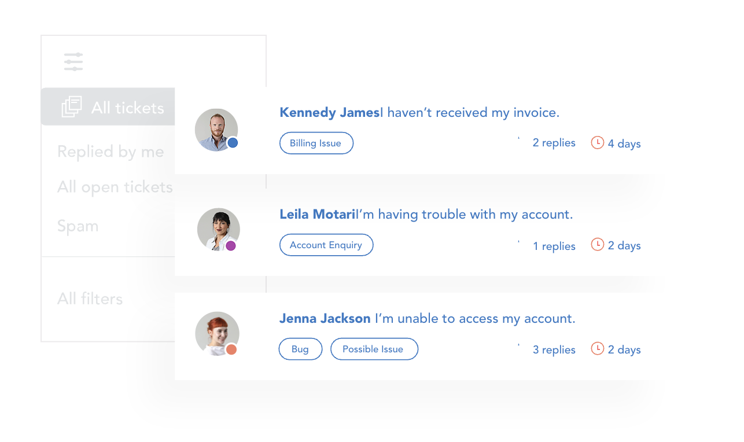View 3 replies on Jenna Jackson ticket

coord(554,349)
